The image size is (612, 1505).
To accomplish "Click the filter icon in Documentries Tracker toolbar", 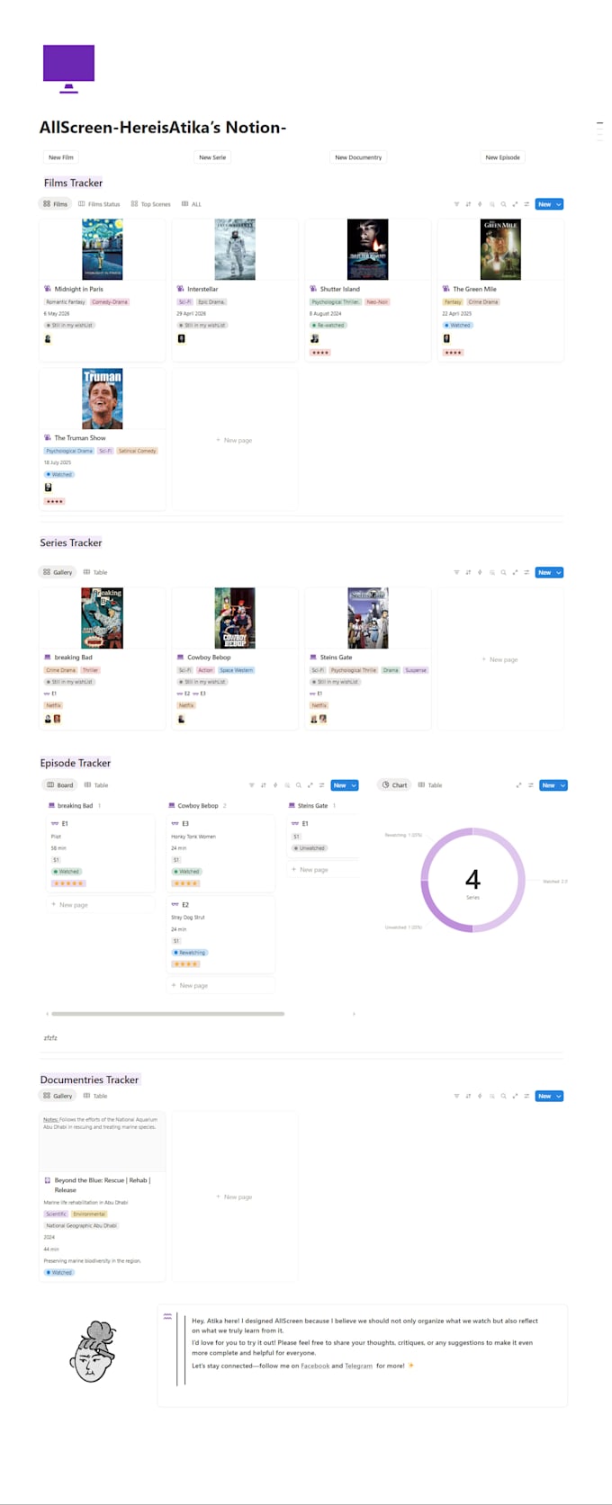I will pos(456,1096).
